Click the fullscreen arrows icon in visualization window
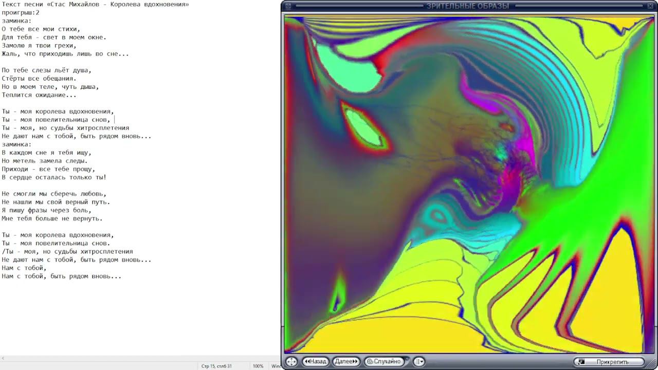658x370 pixels. [x=291, y=361]
